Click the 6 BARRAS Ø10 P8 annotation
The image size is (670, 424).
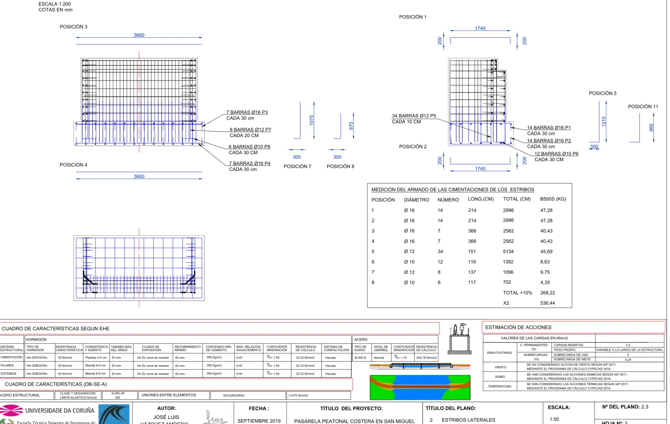tap(249, 147)
